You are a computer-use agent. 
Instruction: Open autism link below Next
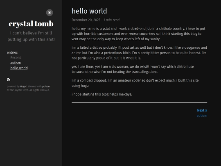click(x=202, y=116)
